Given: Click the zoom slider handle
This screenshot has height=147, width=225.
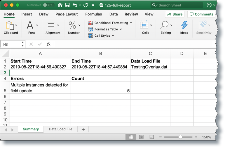Looking at the screenshot, I should tap(180, 137).
